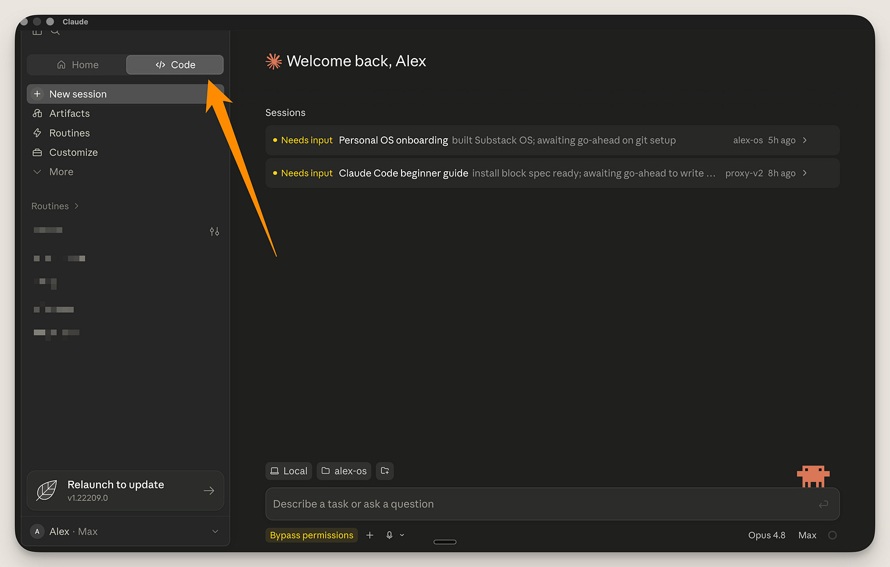Click Relaunch to update
Viewport: 890px width, 567px height.
pyautogui.click(x=125, y=491)
